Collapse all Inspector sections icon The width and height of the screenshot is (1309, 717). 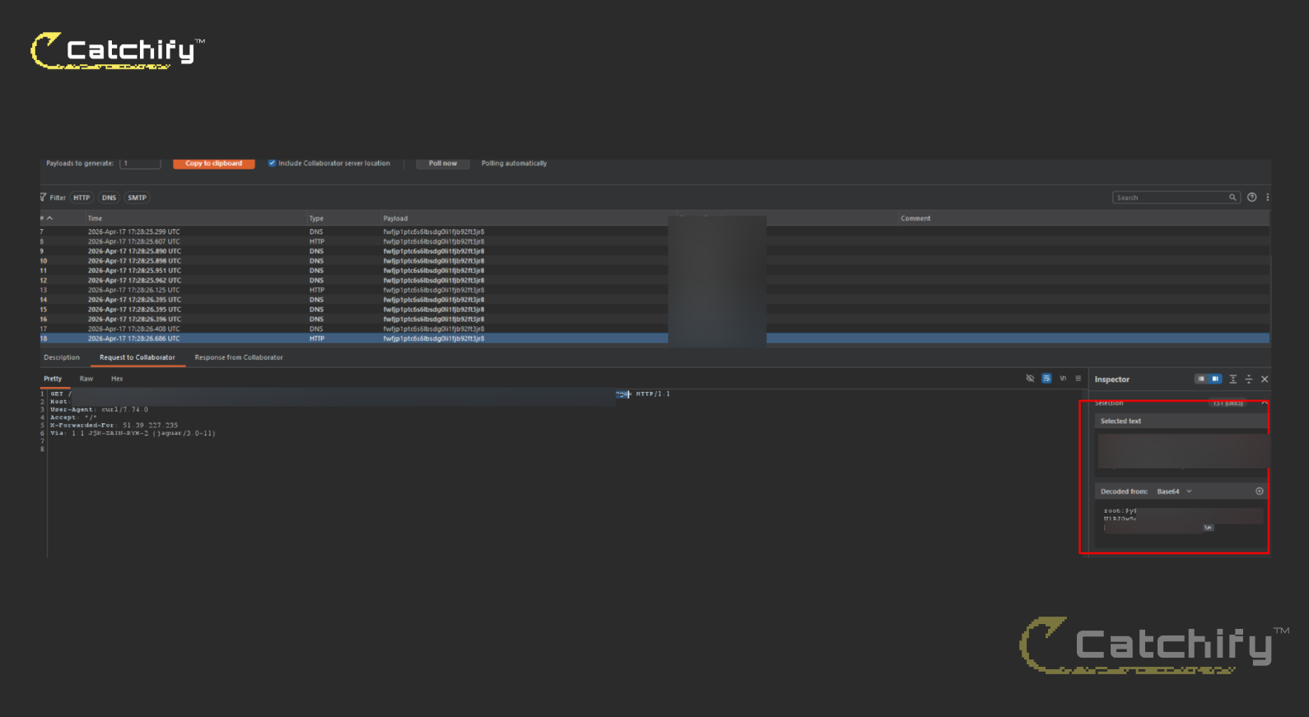tap(1249, 379)
